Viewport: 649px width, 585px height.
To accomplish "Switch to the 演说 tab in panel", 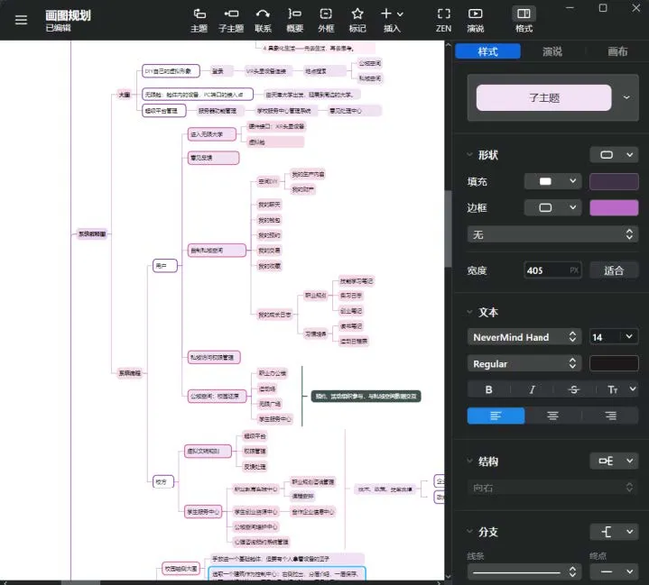I will pos(552,51).
